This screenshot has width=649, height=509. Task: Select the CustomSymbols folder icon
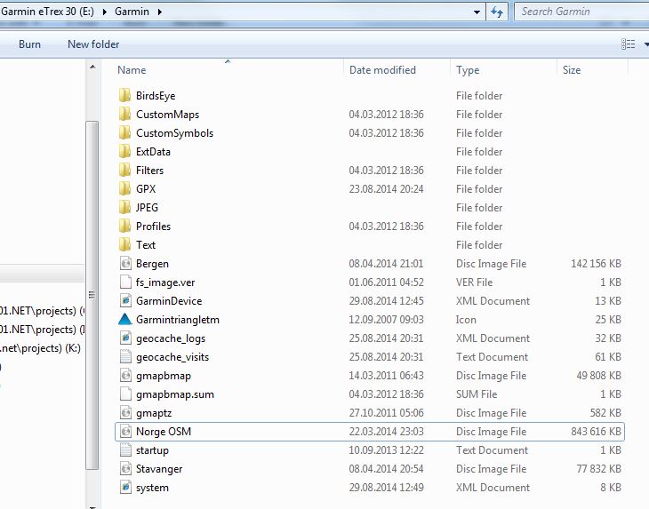pos(124,132)
